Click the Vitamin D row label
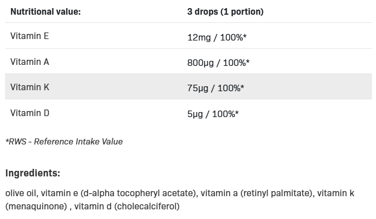Screen dimensions: 376x219 [30, 113]
